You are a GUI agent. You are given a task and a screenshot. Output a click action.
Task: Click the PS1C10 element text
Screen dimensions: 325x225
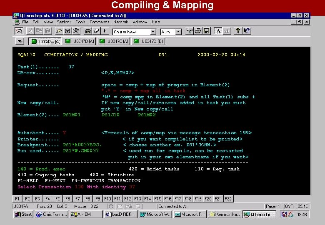(x=110, y=115)
